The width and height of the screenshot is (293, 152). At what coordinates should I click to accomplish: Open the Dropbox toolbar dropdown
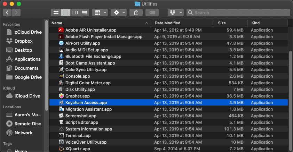pyautogui.click(x=175, y=12)
